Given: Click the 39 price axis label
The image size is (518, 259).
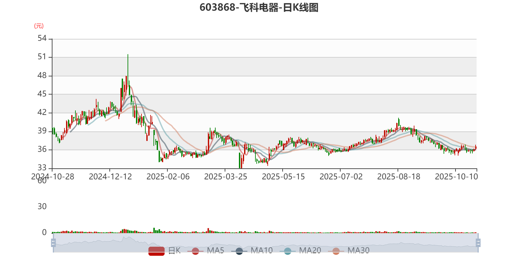Looking at the screenshot, I should pyautogui.click(x=42, y=131).
